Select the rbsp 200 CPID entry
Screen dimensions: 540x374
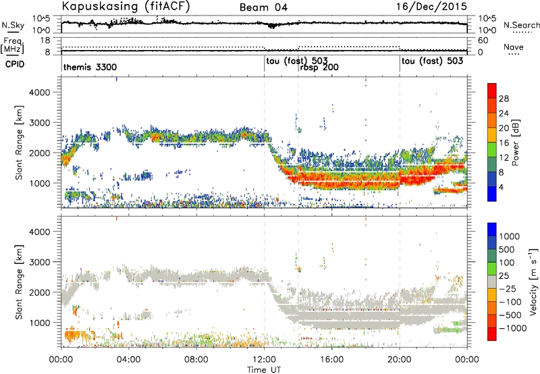[319, 68]
